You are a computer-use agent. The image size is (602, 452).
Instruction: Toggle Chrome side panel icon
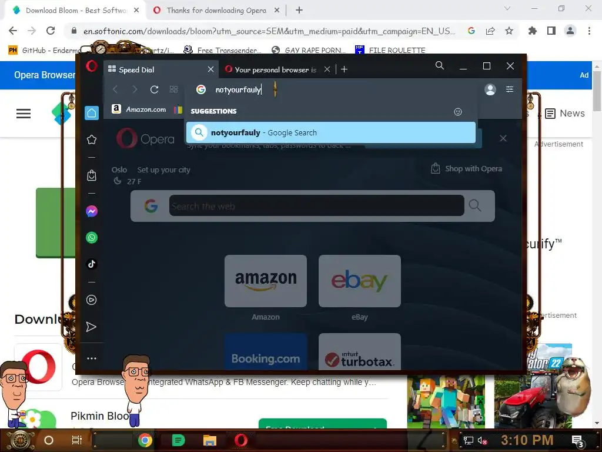(551, 31)
